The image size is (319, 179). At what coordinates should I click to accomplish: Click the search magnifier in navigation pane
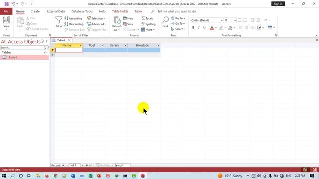point(46,48)
